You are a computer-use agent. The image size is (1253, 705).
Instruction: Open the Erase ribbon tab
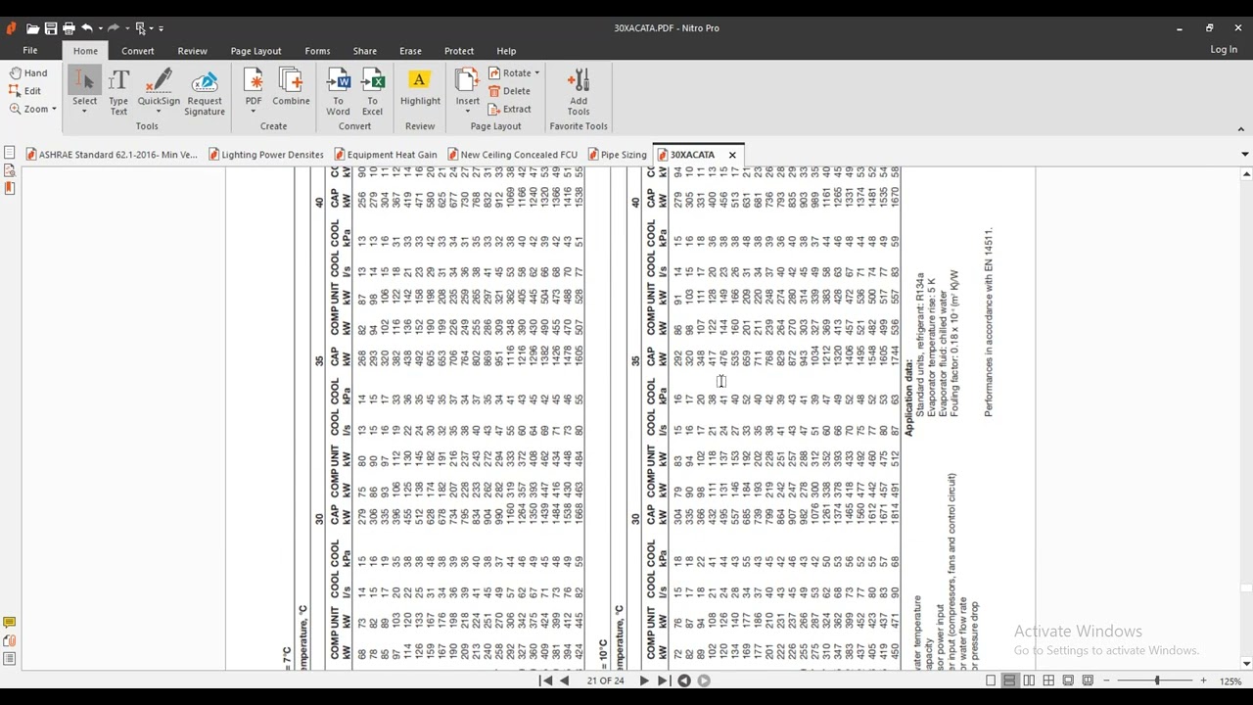tap(410, 51)
